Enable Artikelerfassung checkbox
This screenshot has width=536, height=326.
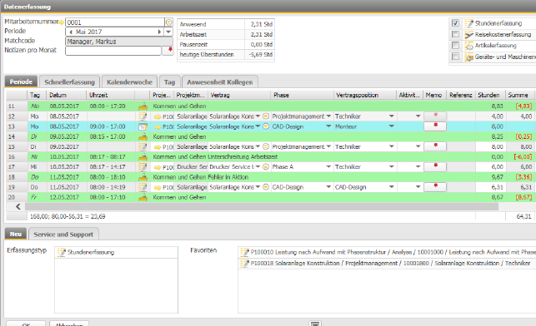tap(455, 46)
